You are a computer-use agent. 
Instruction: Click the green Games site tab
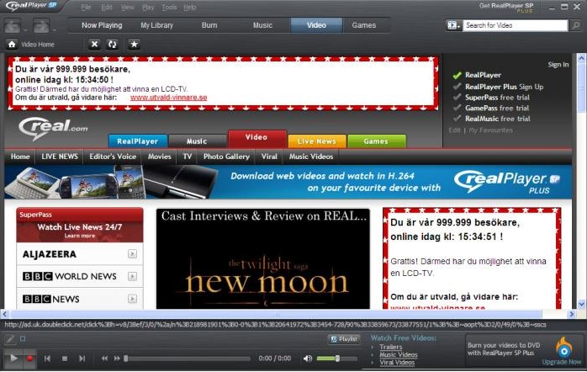(376, 141)
